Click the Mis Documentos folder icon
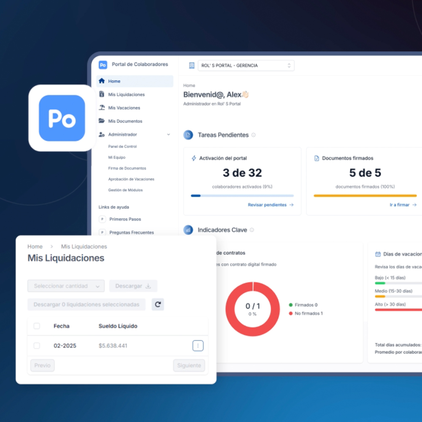 (101, 121)
